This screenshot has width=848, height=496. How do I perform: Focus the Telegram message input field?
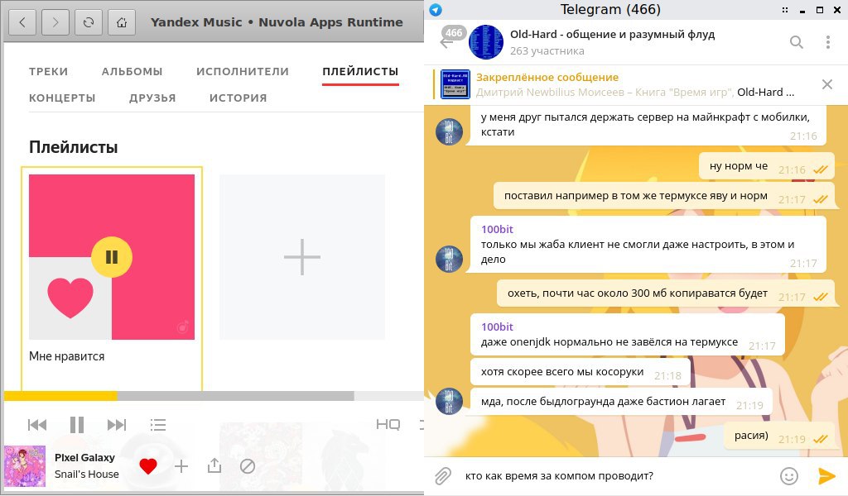point(616,476)
